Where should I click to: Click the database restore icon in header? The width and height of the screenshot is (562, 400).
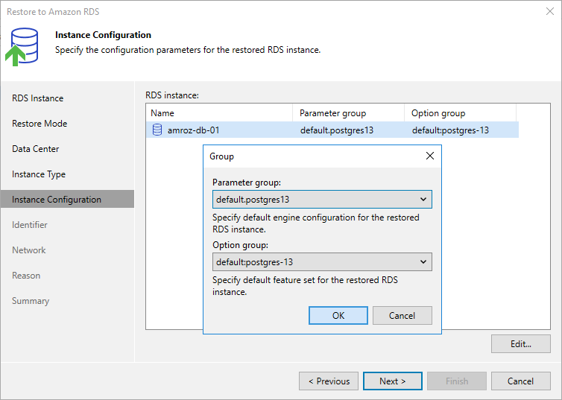point(25,45)
